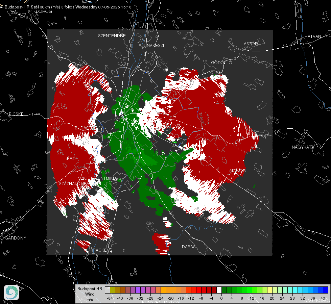Select the deep blue swatch above 40
This screenshot has width=331, height=304.
point(326,290)
